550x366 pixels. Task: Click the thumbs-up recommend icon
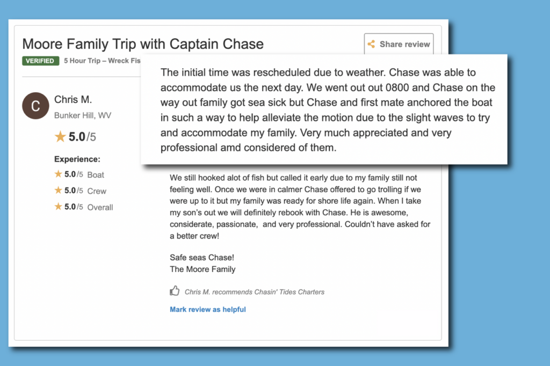[x=175, y=291]
